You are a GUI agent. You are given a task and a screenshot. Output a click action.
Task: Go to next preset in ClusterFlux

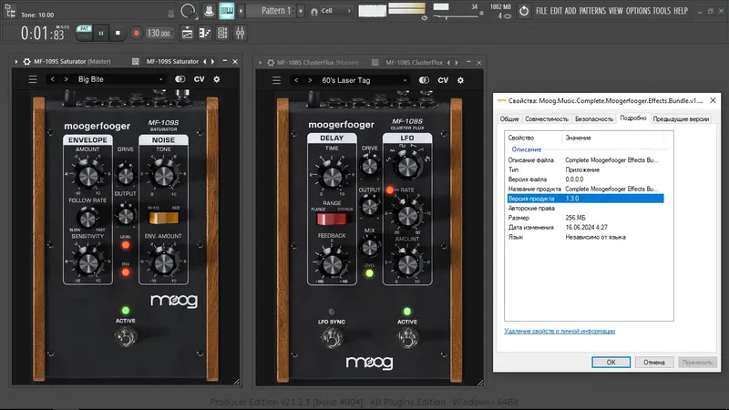[310, 80]
